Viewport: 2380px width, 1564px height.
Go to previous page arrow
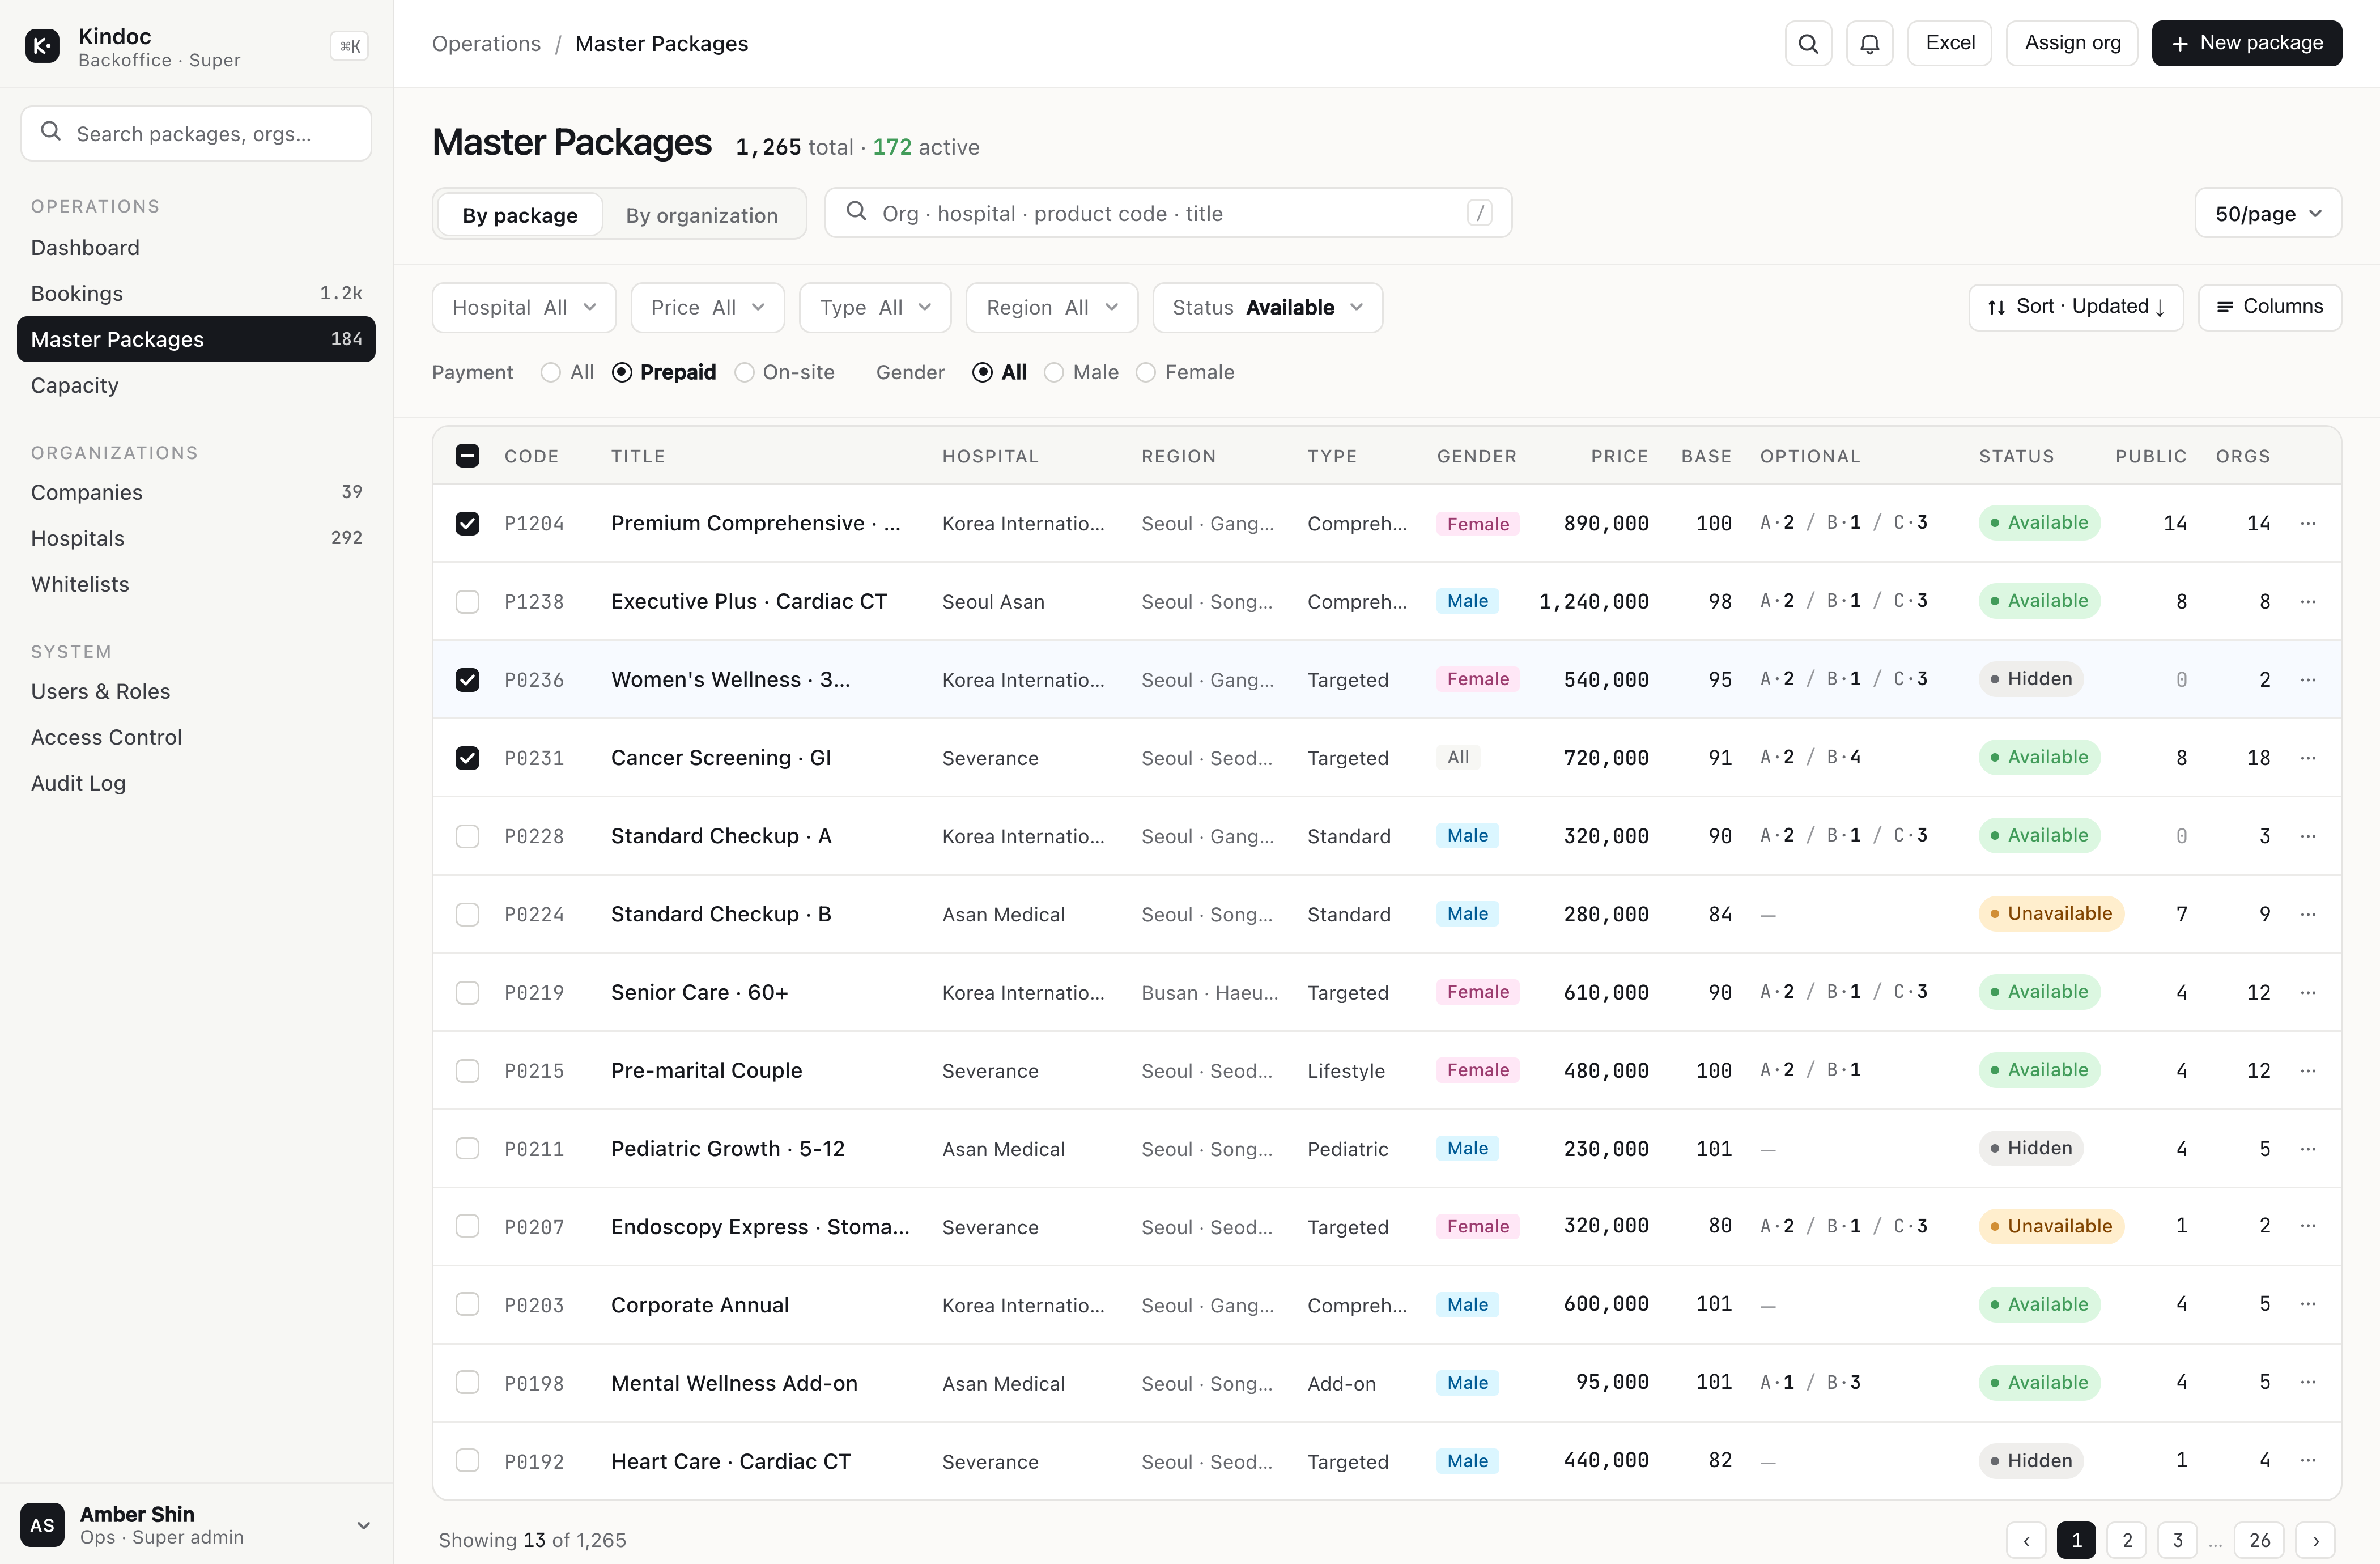click(2026, 1540)
